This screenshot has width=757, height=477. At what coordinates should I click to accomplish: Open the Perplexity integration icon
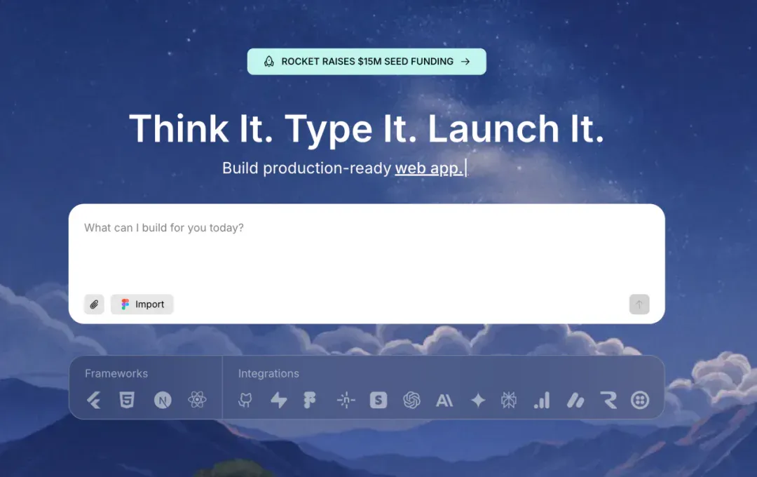click(509, 400)
